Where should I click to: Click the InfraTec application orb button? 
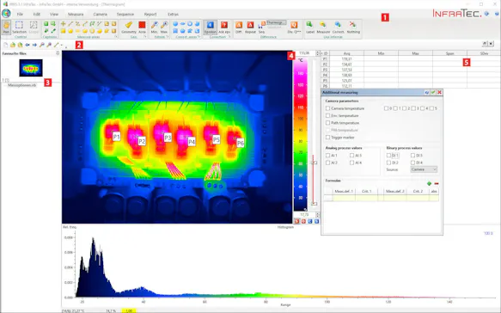(6, 14)
